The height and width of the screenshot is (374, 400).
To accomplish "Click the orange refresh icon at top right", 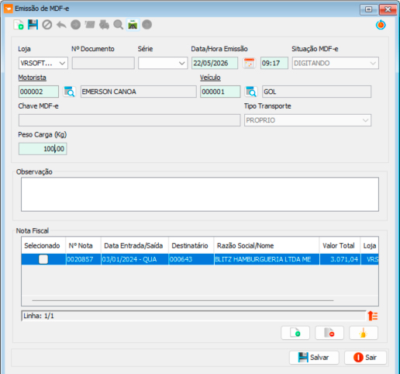I will point(381,25).
